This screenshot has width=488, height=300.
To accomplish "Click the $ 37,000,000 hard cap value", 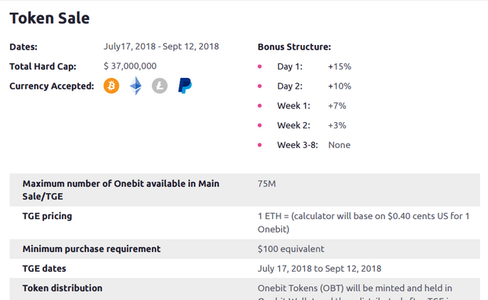I will (130, 66).
